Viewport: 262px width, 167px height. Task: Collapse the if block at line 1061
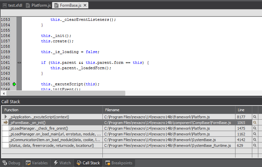coord(19,63)
